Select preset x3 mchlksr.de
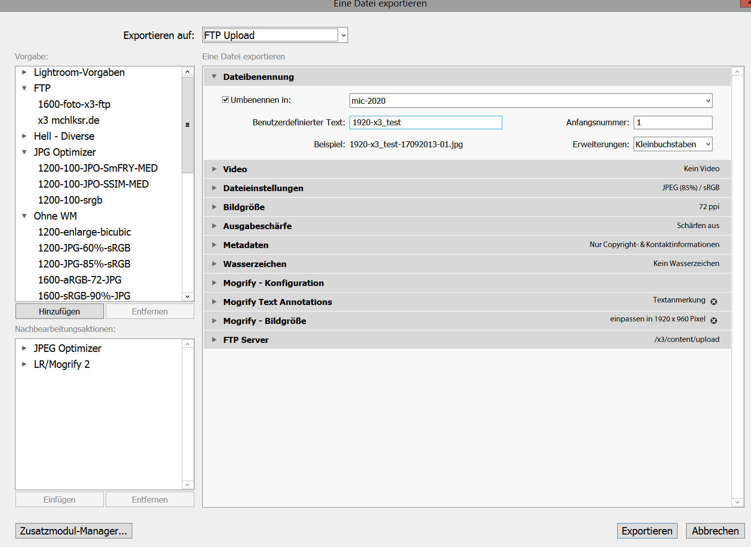 click(x=69, y=120)
